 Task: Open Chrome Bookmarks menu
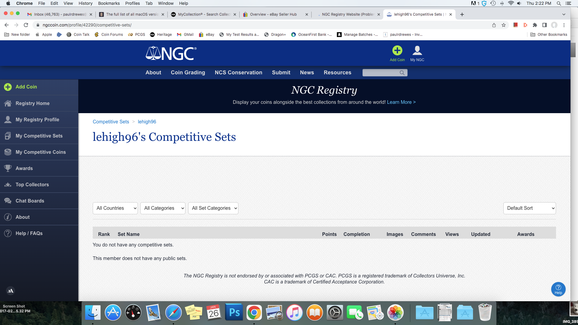[x=109, y=3]
